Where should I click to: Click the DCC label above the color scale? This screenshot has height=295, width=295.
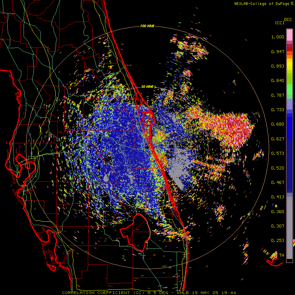[x=288, y=20]
